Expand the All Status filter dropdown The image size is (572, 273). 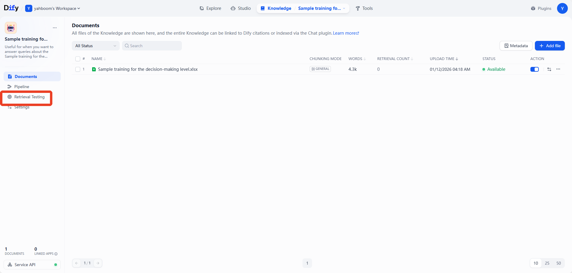pyautogui.click(x=96, y=46)
